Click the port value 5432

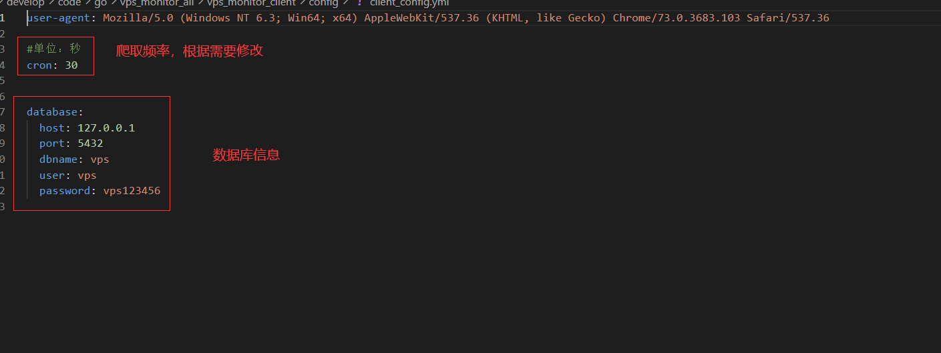pyautogui.click(x=90, y=143)
